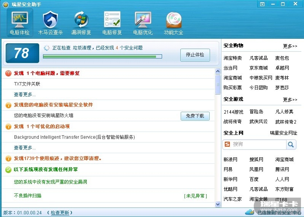The height and width of the screenshot is (217, 304).
Task: Open 冒险岛 game link
Action: tap(256, 112)
